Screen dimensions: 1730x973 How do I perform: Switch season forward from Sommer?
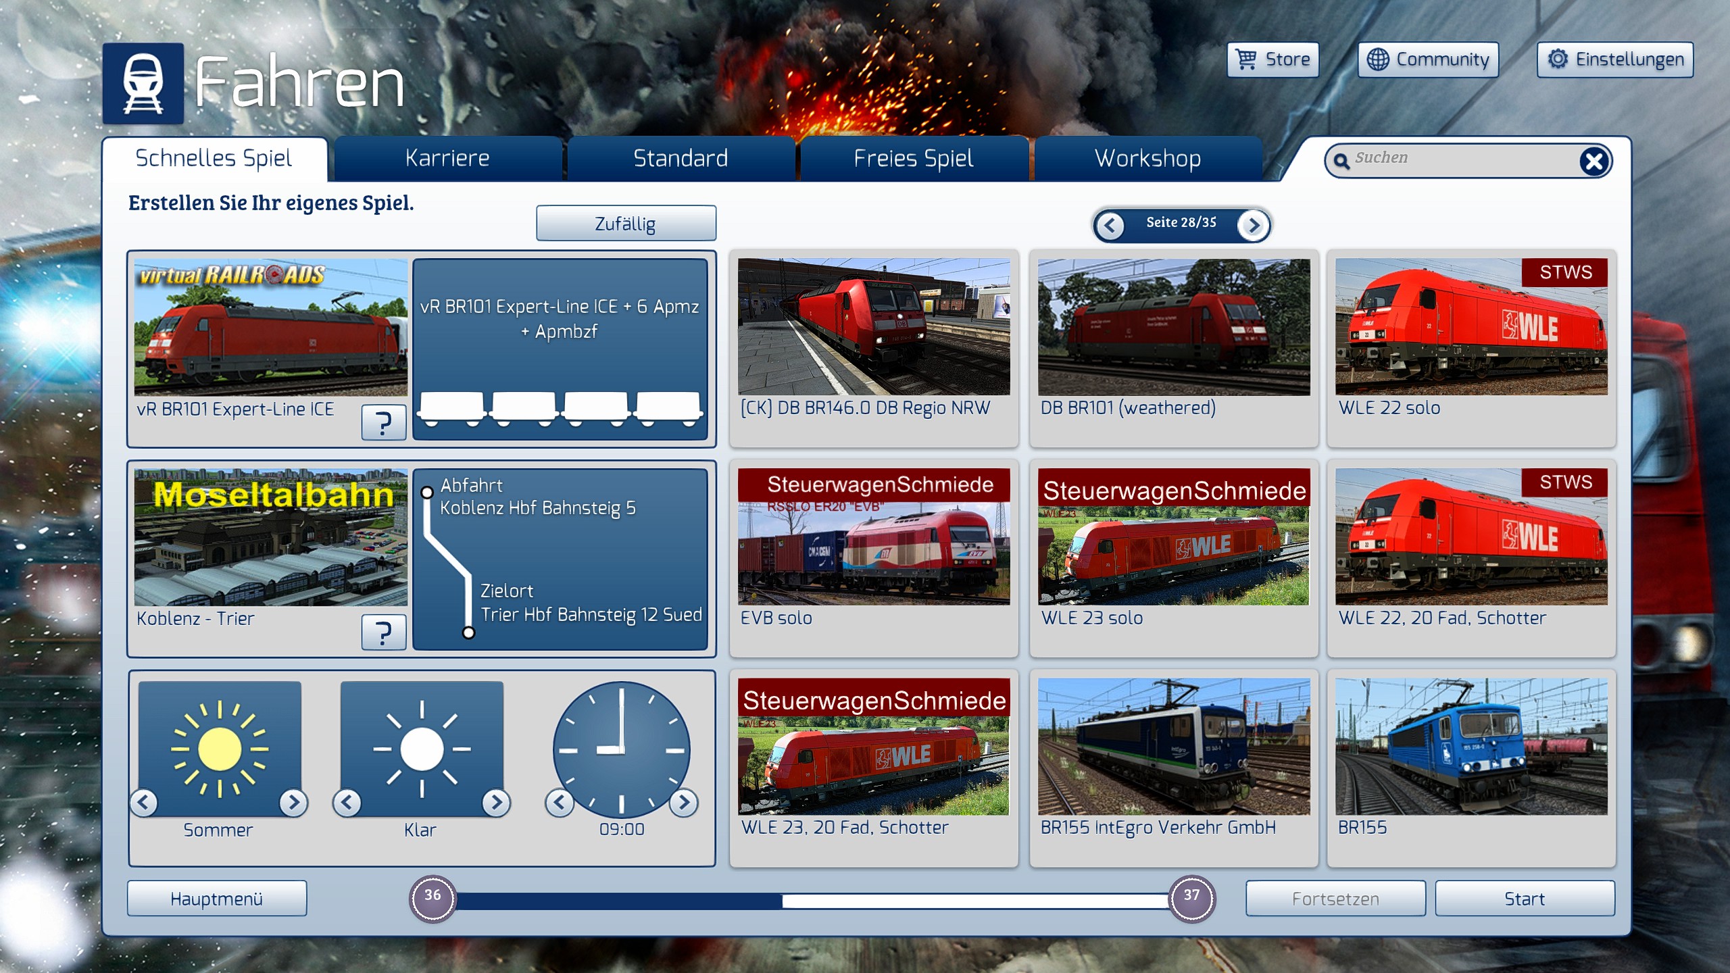293,802
